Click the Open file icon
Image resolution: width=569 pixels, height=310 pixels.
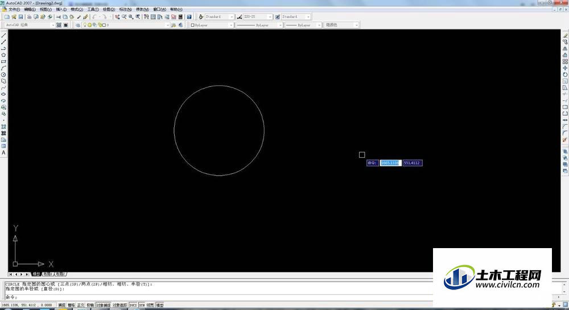[14, 16]
